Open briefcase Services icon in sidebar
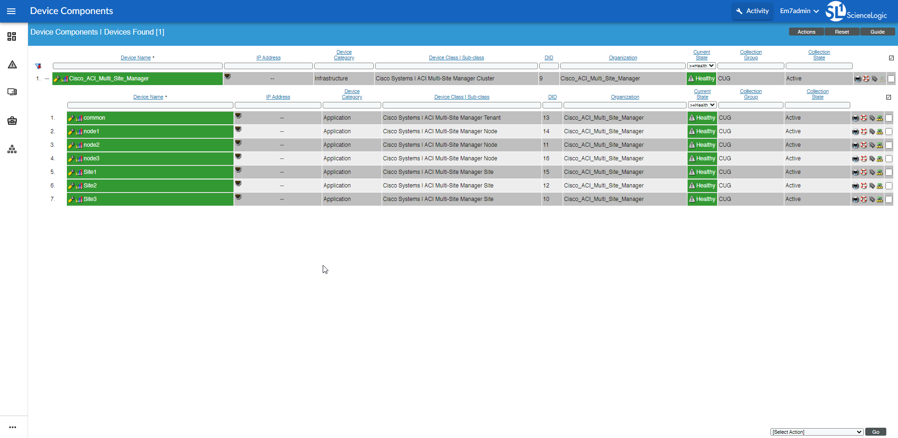 pyautogui.click(x=12, y=121)
